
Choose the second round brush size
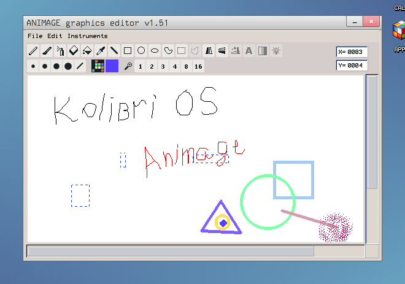tap(45, 66)
